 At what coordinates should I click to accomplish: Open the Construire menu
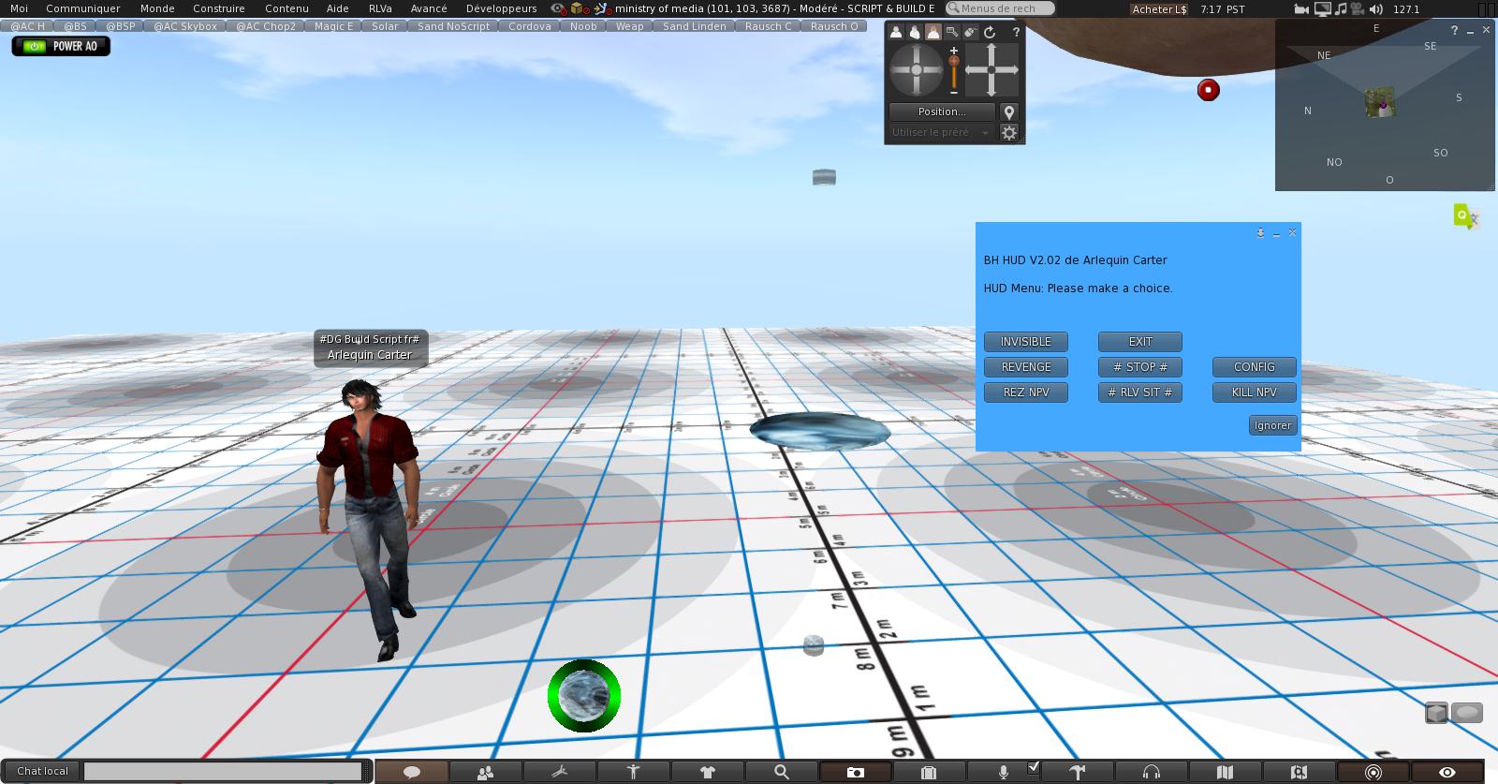218,8
